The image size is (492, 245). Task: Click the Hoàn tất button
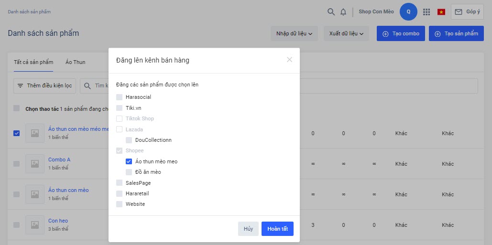pyautogui.click(x=277, y=229)
